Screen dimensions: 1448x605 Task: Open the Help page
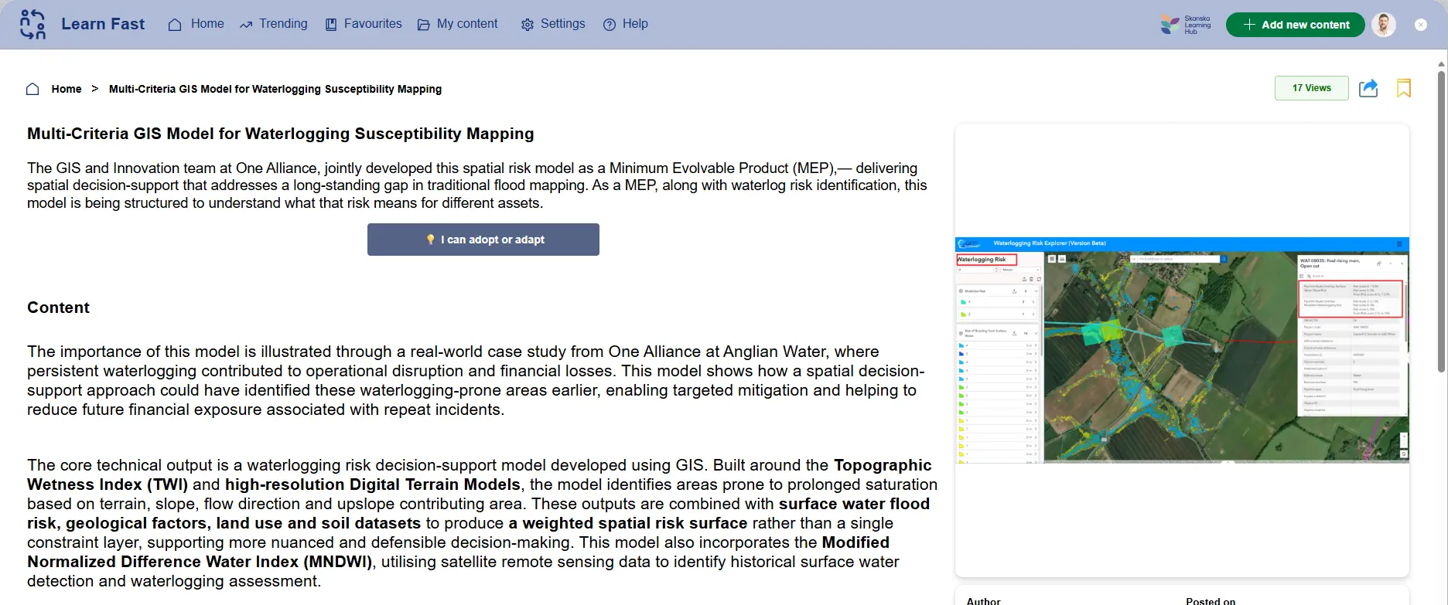click(x=626, y=24)
